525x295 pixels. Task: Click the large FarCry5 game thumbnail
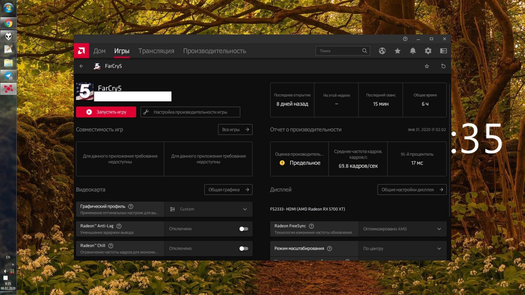(x=85, y=91)
